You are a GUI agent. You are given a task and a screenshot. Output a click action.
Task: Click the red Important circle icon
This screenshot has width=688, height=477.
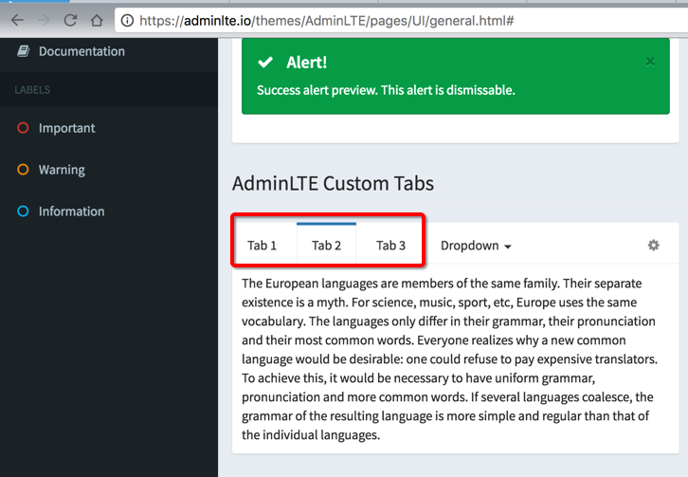pos(23,128)
